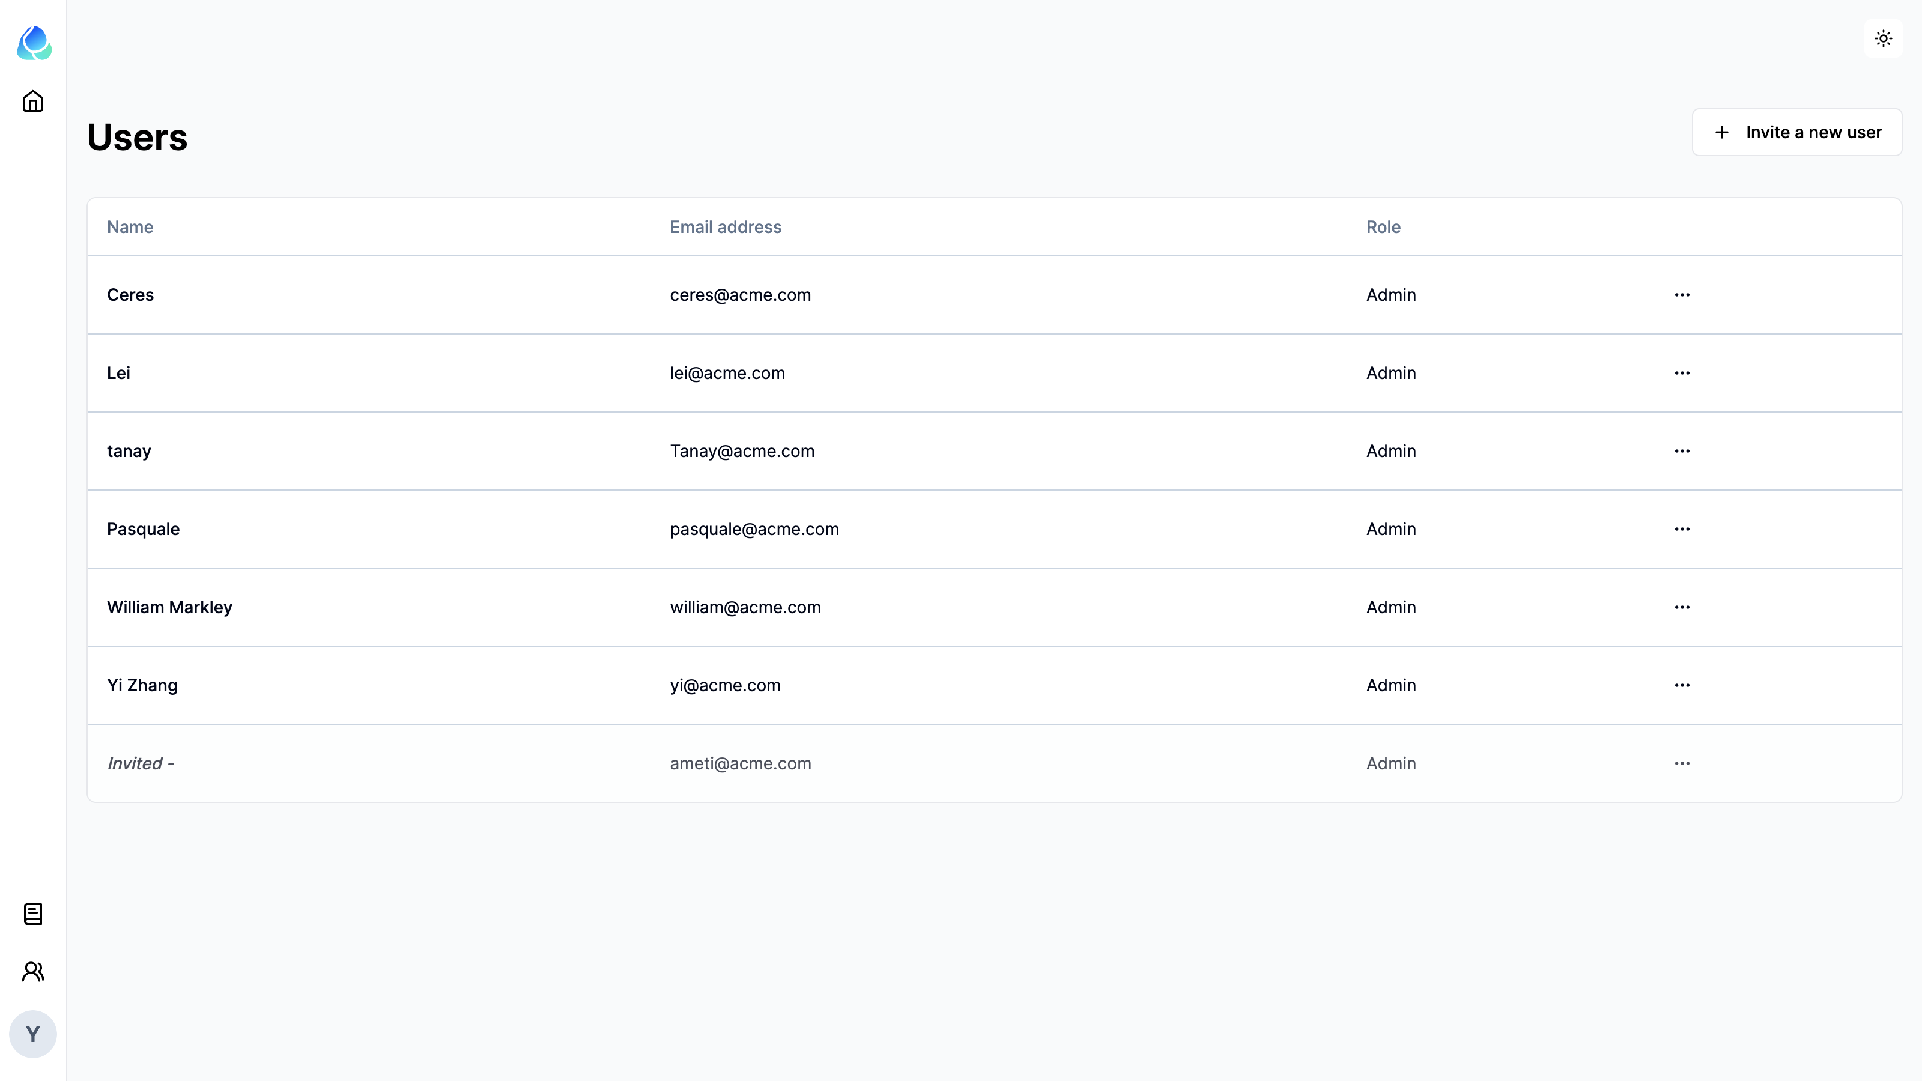This screenshot has height=1081, width=1922.
Task: Select the name William Markley
Action: point(169,607)
